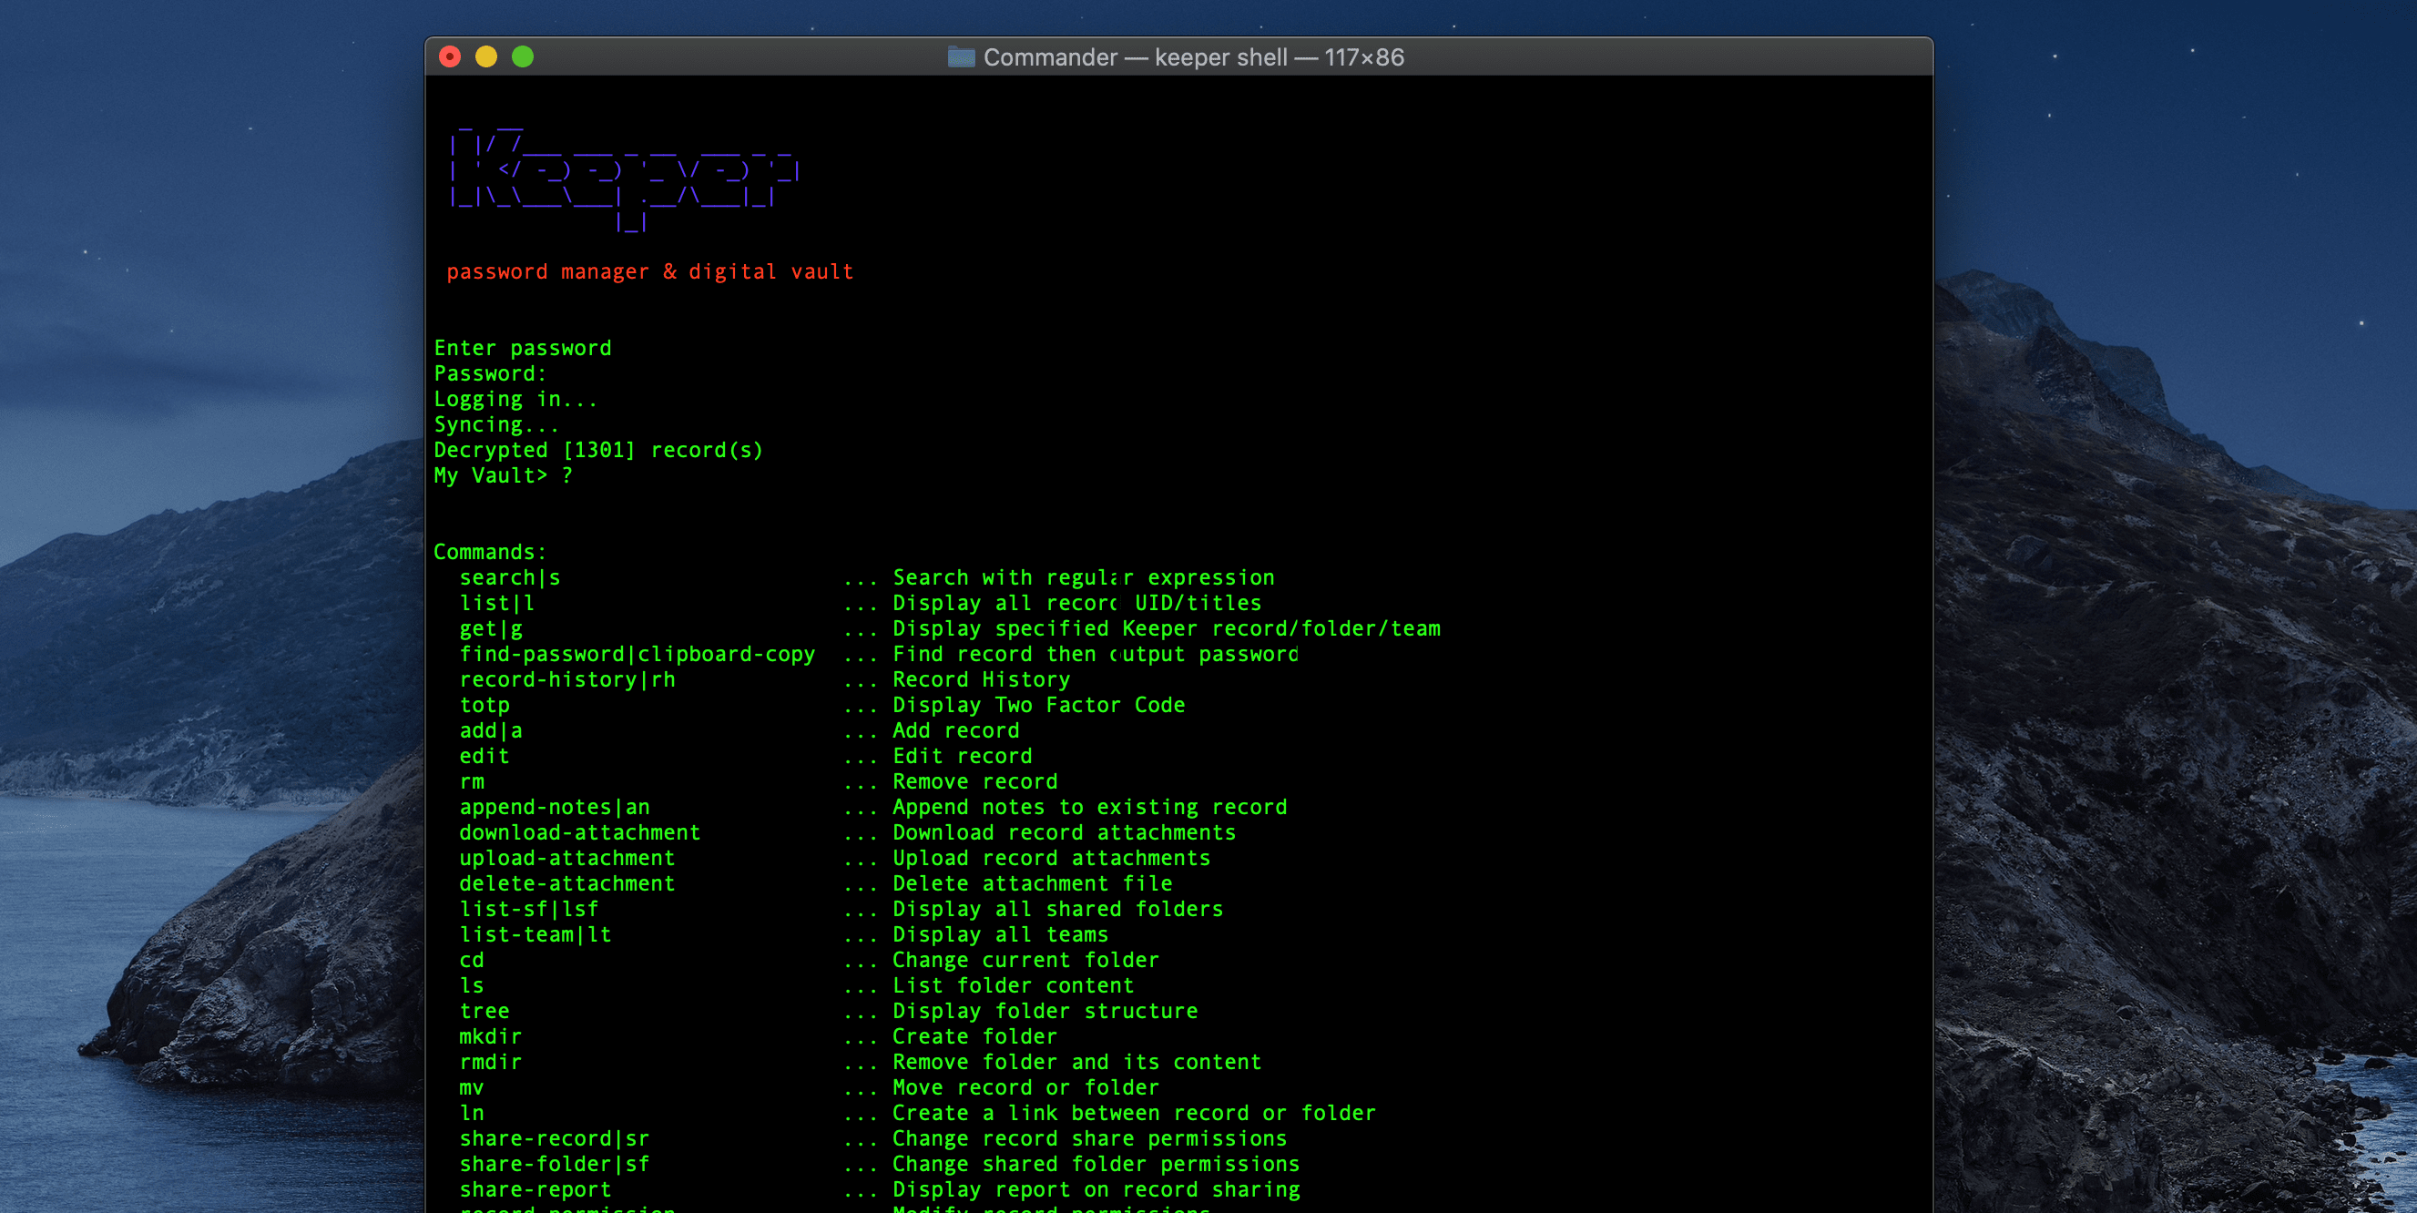
Task: Click the 'append-notes|an' command
Action: (555, 807)
